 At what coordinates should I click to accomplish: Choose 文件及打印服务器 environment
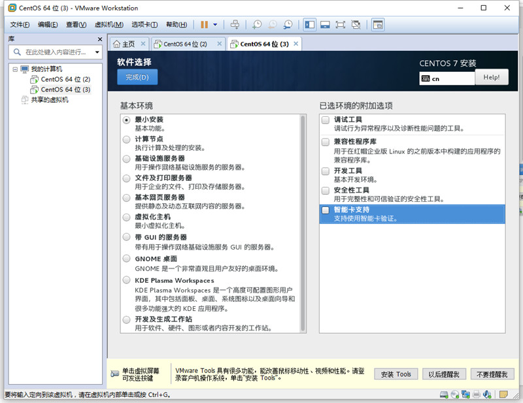(126, 178)
